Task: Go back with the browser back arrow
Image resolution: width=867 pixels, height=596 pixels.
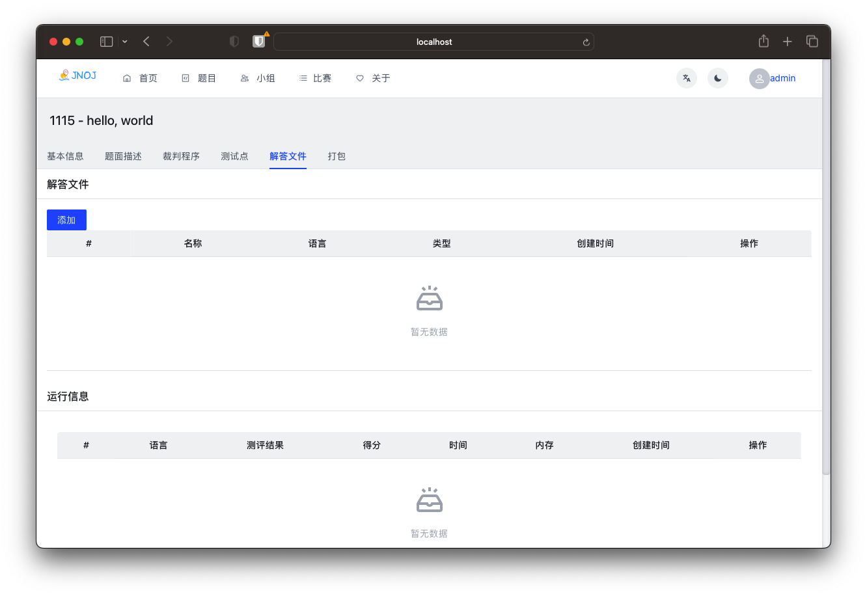Action: click(146, 42)
